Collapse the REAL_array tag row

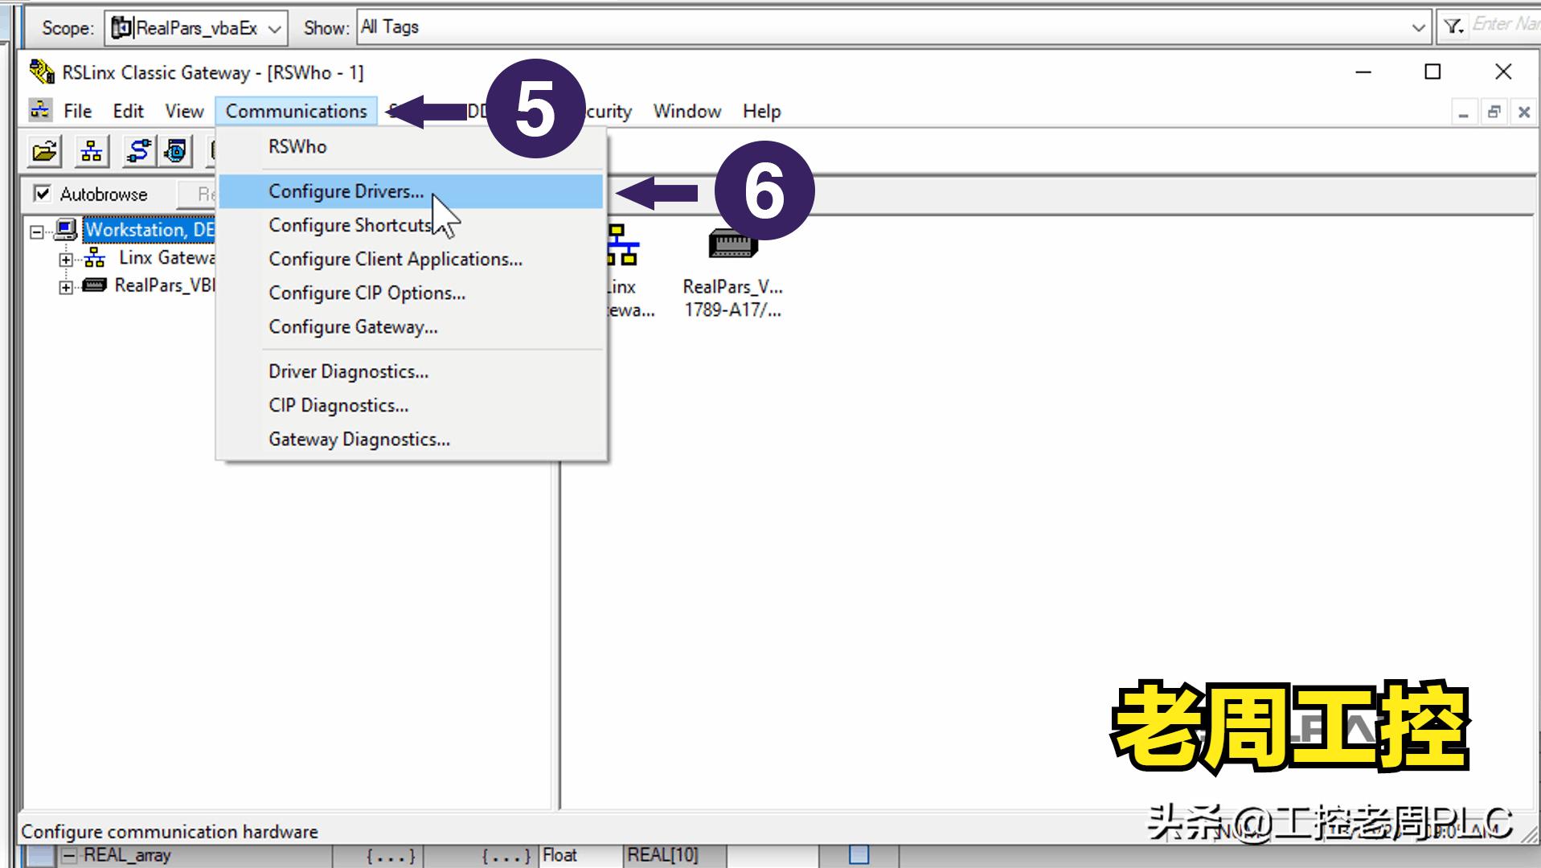point(70,855)
